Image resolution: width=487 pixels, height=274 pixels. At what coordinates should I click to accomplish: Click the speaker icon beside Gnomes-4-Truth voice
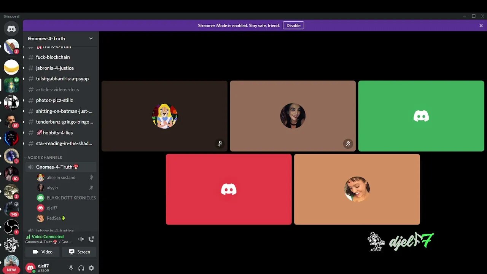(31, 167)
